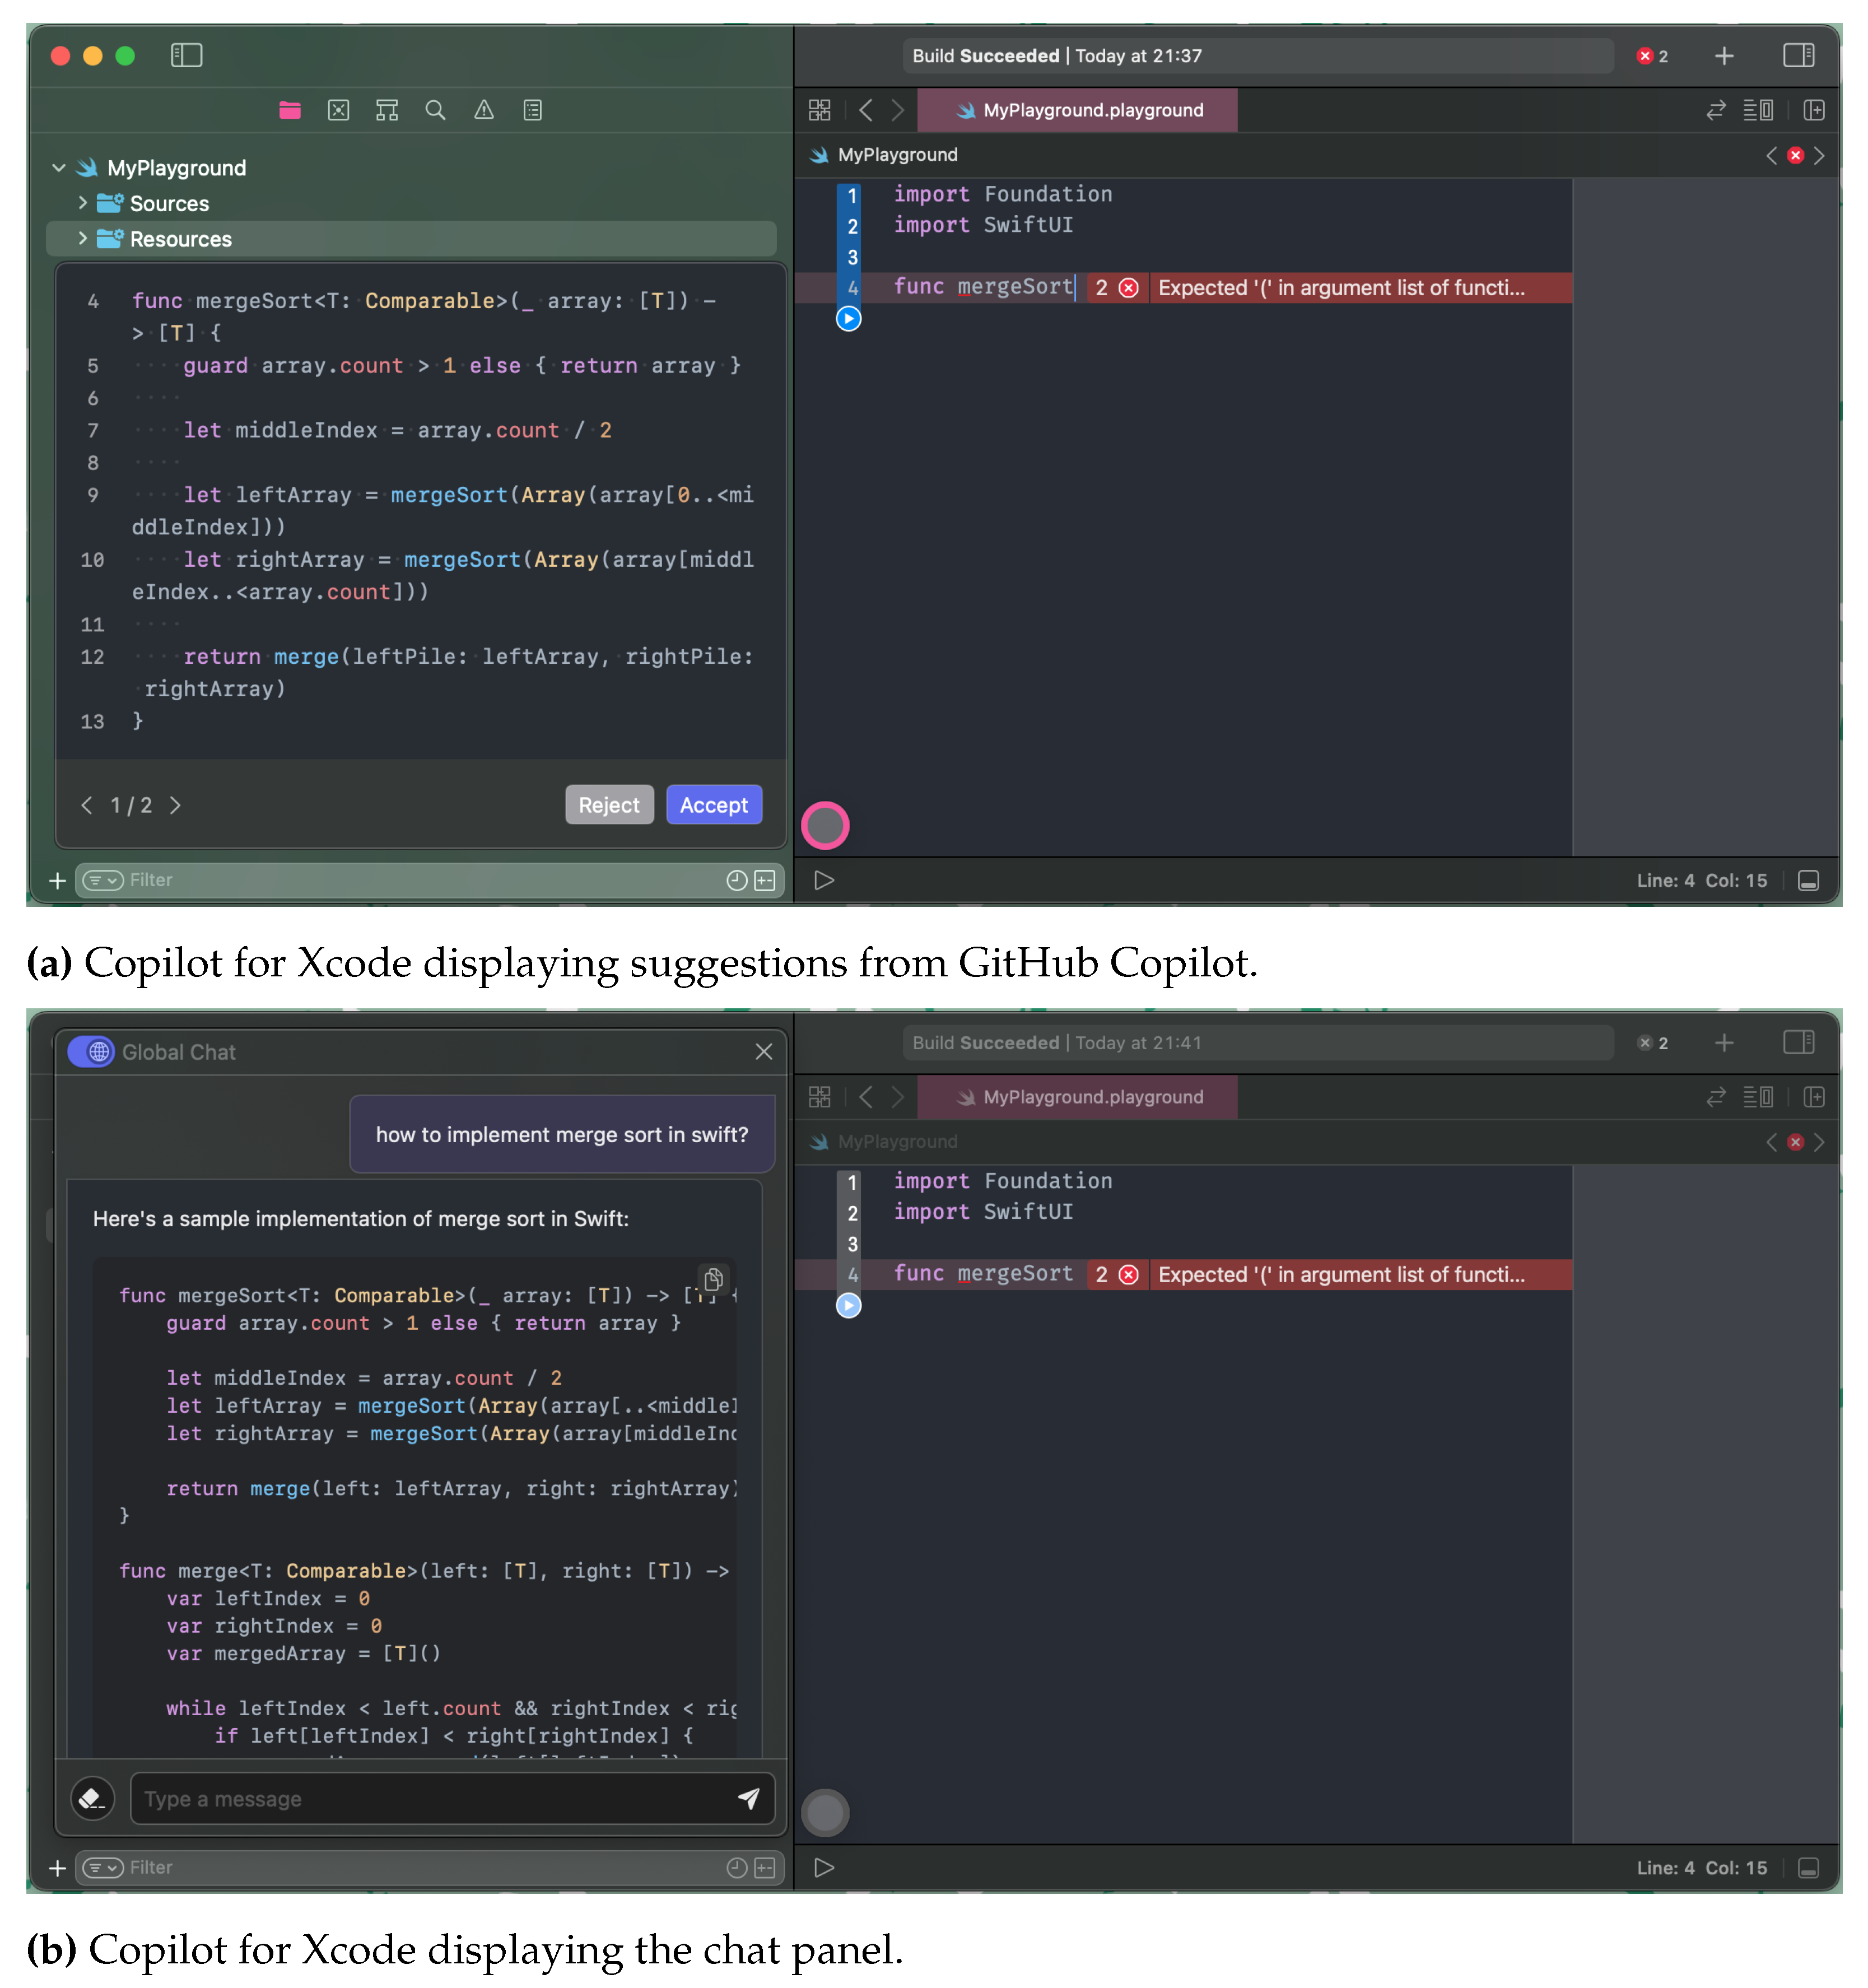Close the Global Chat panel
Image resolution: width=1868 pixels, height=1988 pixels.
[763, 1052]
